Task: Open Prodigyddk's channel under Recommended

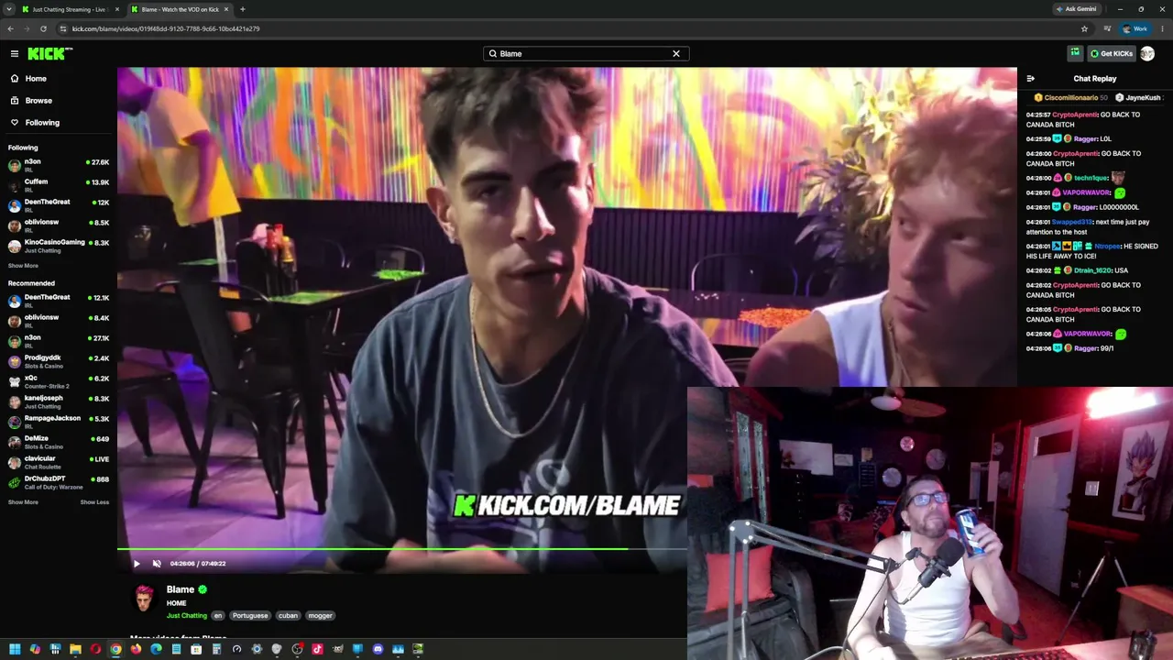Action: pos(59,361)
